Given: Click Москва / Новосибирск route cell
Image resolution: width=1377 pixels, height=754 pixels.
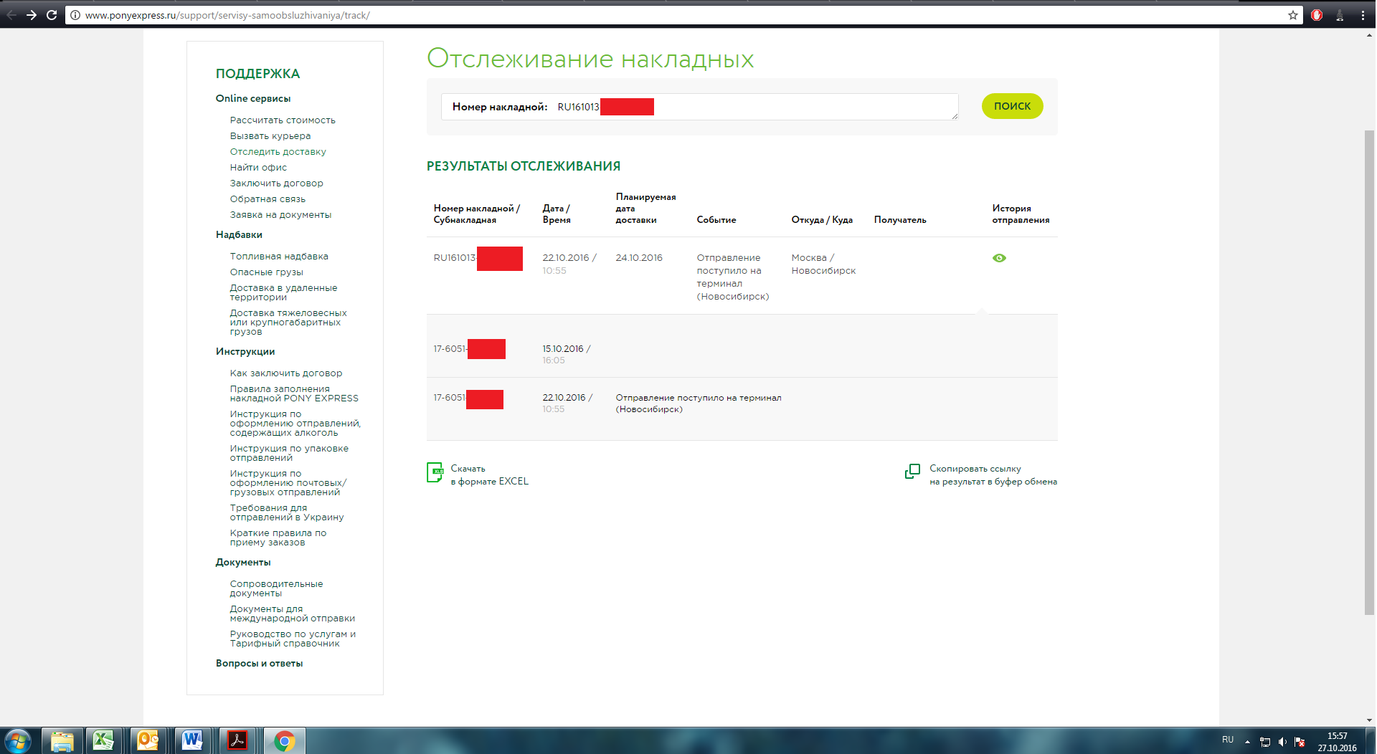Looking at the screenshot, I should [823, 264].
